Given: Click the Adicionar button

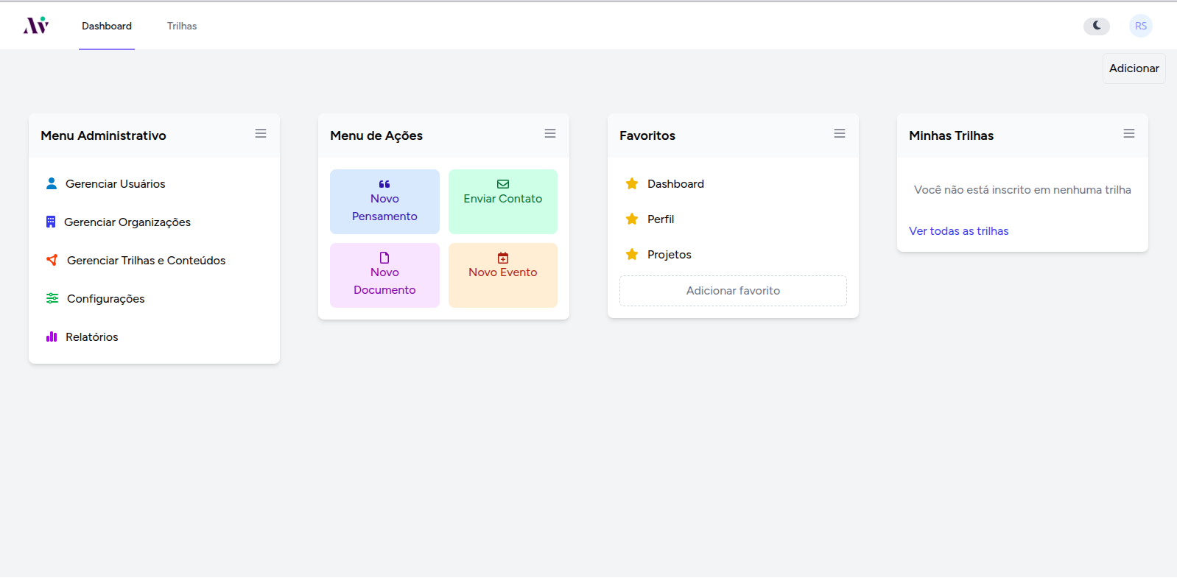Looking at the screenshot, I should (x=1134, y=68).
